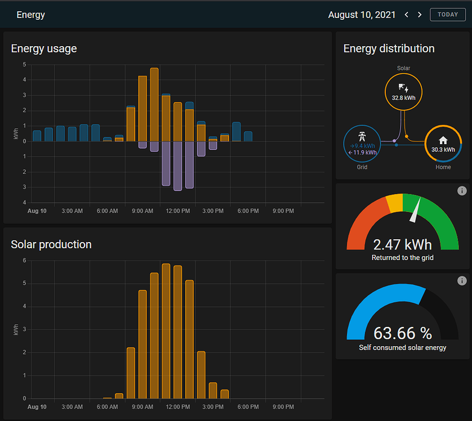Viewport: 472px width, 421px height.
Task: Select the 30.3 kWh home consumption value
Action: tap(443, 150)
